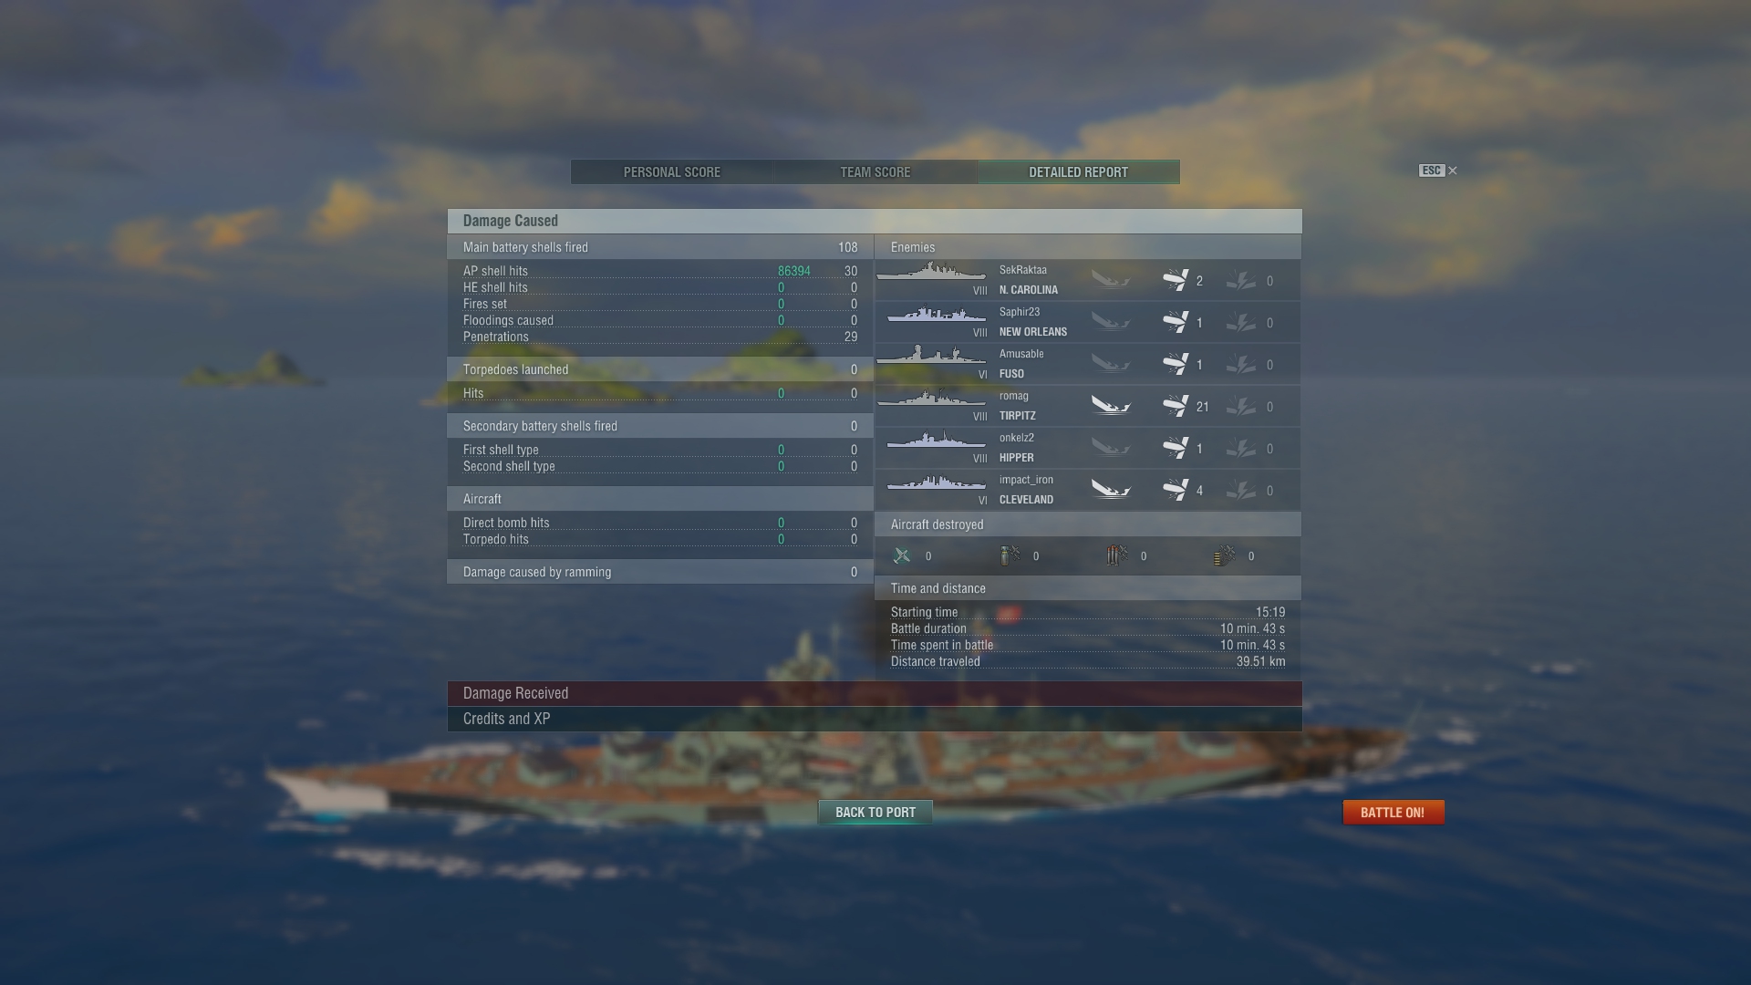Click the shell hits icon for SekRaktaa's N. Carolina
Image resolution: width=1751 pixels, height=985 pixels.
pos(1176,280)
